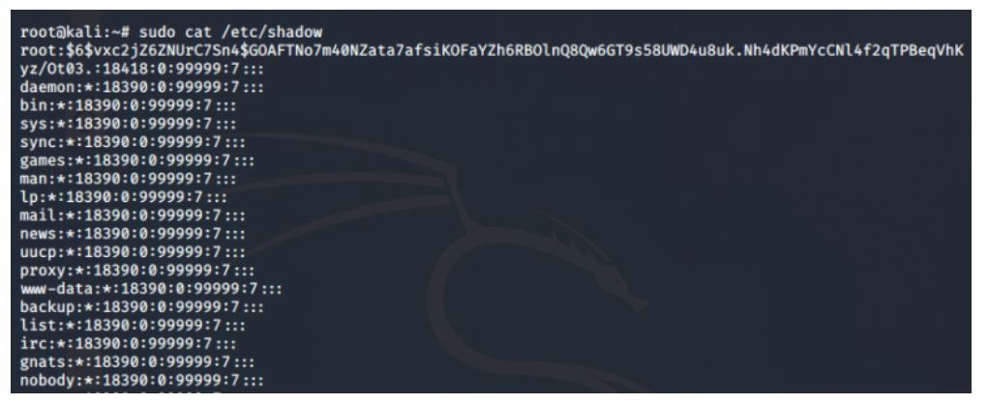Viewport: 988px width, 404px height.
Task: Click the bin account line
Action: (x=129, y=105)
